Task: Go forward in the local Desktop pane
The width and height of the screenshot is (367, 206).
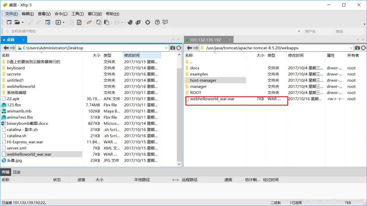Action: click(12, 48)
